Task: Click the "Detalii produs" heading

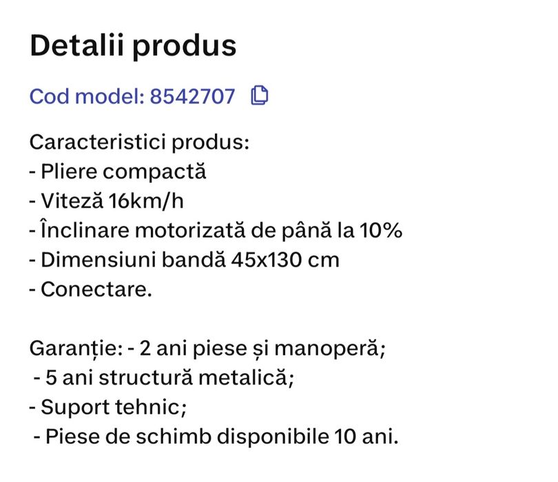Action: tap(133, 45)
